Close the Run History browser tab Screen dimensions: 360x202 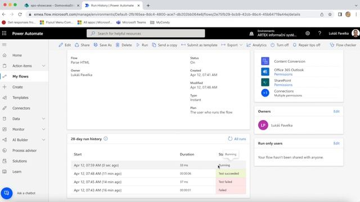(x=138, y=6)
